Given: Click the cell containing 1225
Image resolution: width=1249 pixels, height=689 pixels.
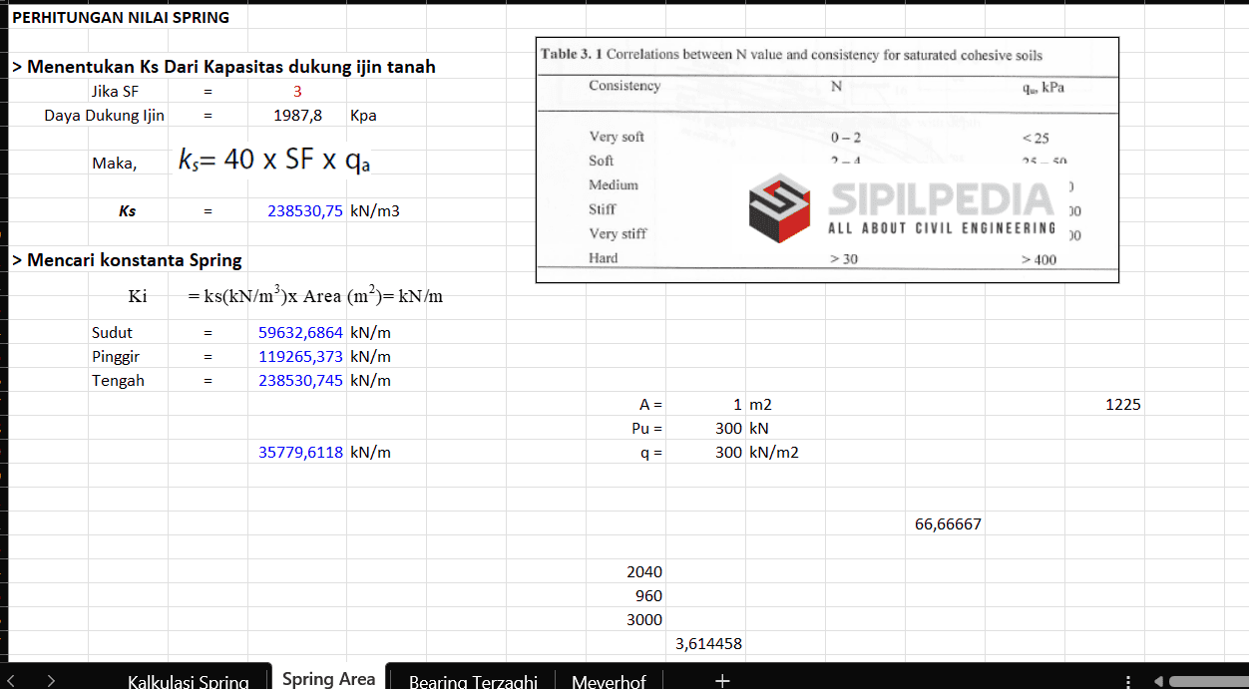Looking at the screenshot, I should click(x=1123, y=405).
